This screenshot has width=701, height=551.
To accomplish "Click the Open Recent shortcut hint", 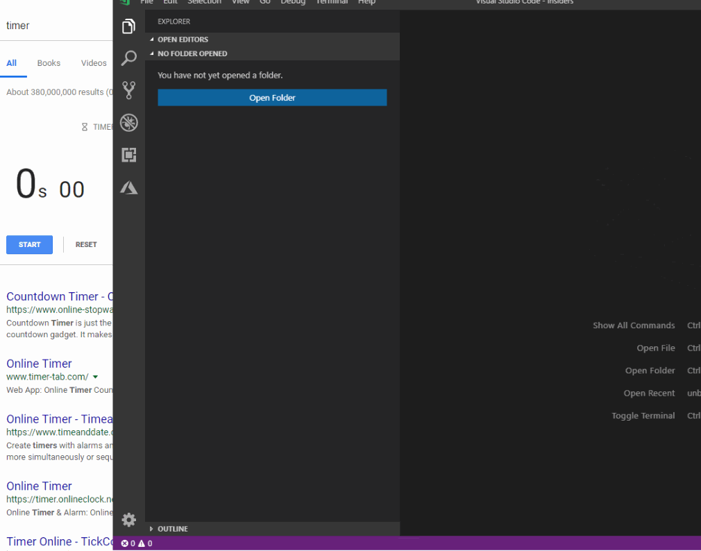I will pyautogui.click(x=649, y=393).
